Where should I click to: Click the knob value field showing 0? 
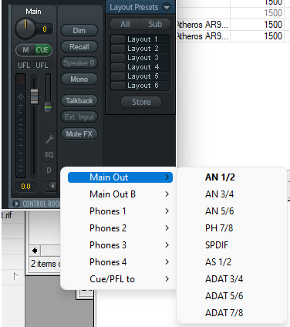point(45,29)
